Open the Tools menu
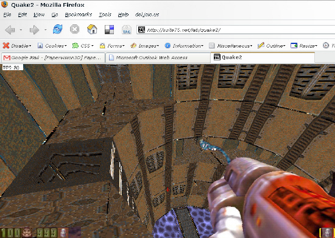Image resolution: width=335 pixels, height=238 pixels. (105, 15)
